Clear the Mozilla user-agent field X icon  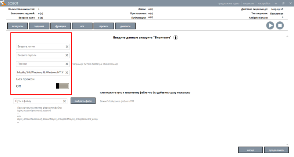67,73
